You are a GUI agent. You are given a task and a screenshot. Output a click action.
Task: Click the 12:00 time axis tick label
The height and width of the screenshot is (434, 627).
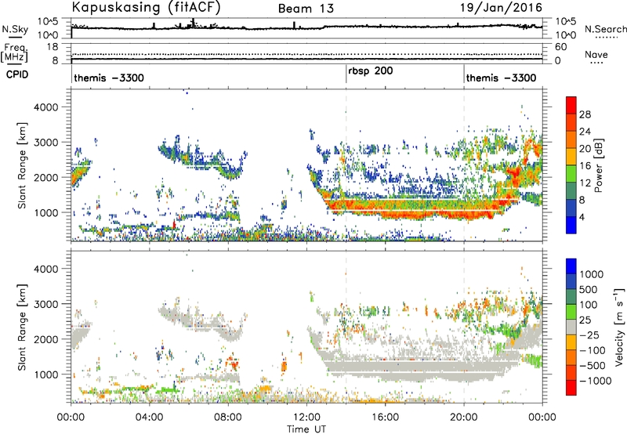point(307,418)
